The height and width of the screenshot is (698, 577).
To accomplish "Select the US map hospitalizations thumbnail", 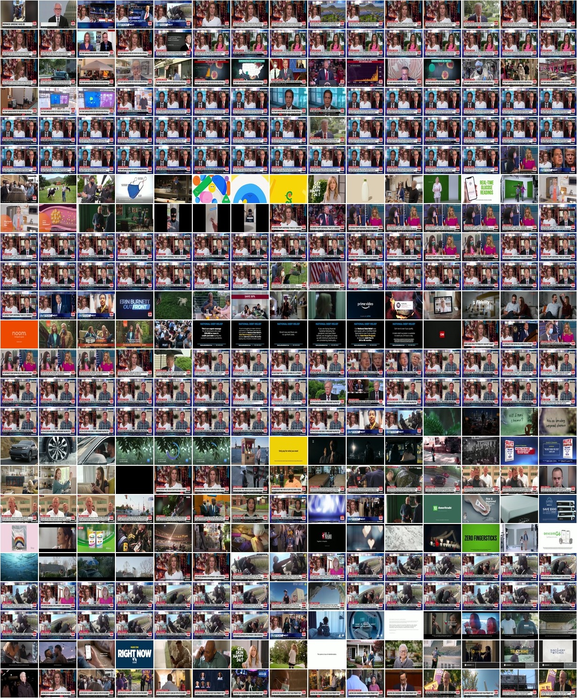I will click(x=250, y=73).
